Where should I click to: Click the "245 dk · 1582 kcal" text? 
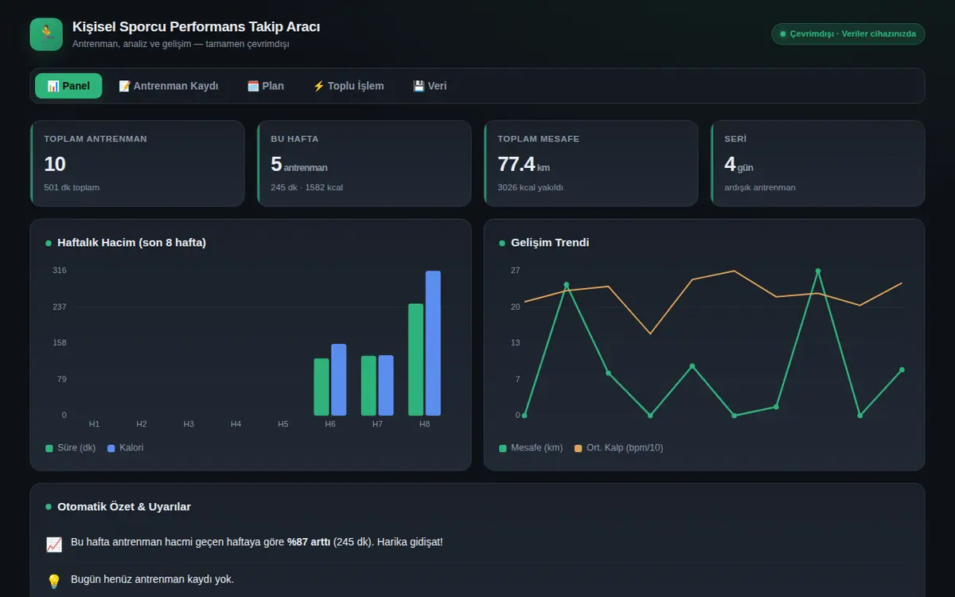coord(307,188)
